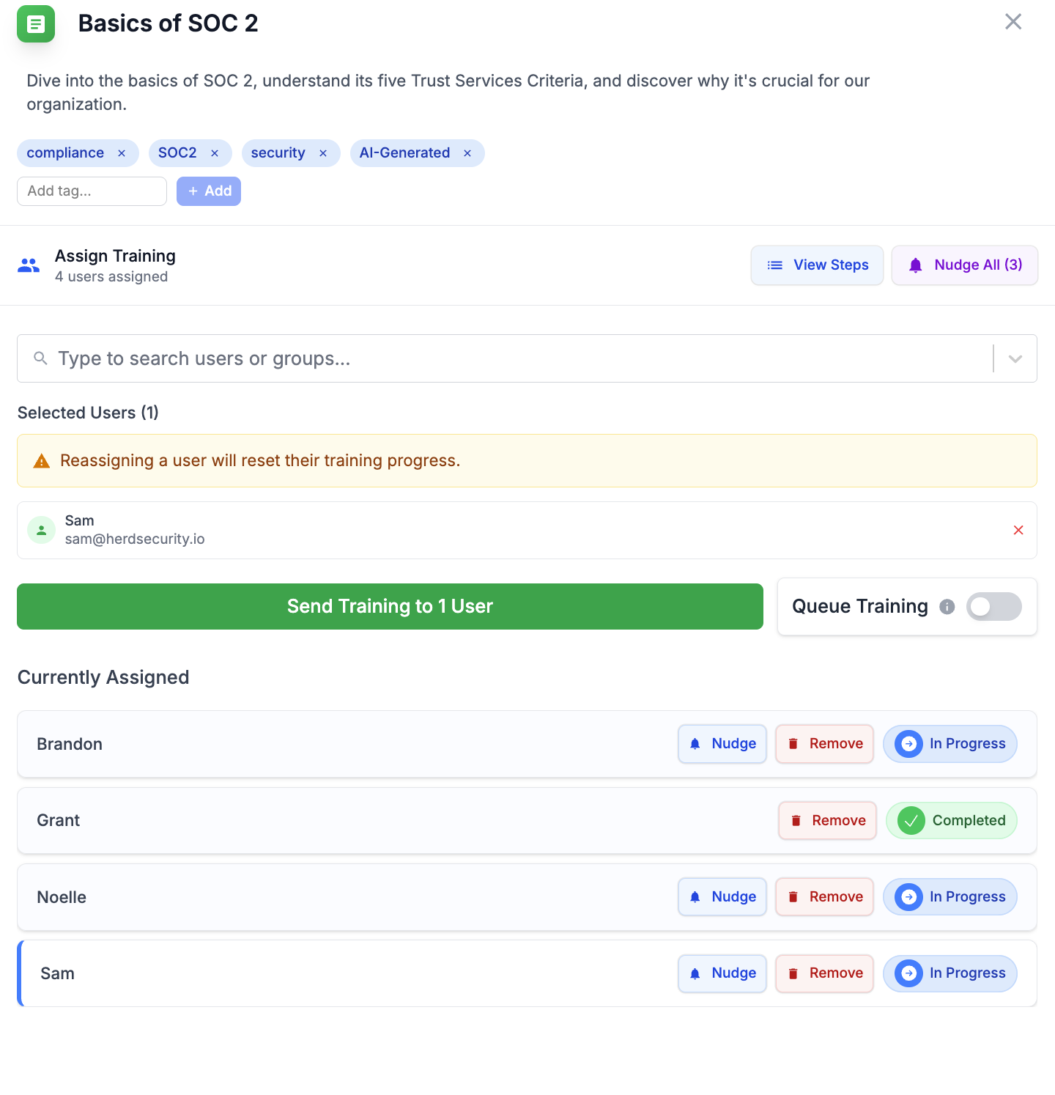Click the green document icon beside the title
The image size is (1055, 1095).
click(x=36, y=24)
